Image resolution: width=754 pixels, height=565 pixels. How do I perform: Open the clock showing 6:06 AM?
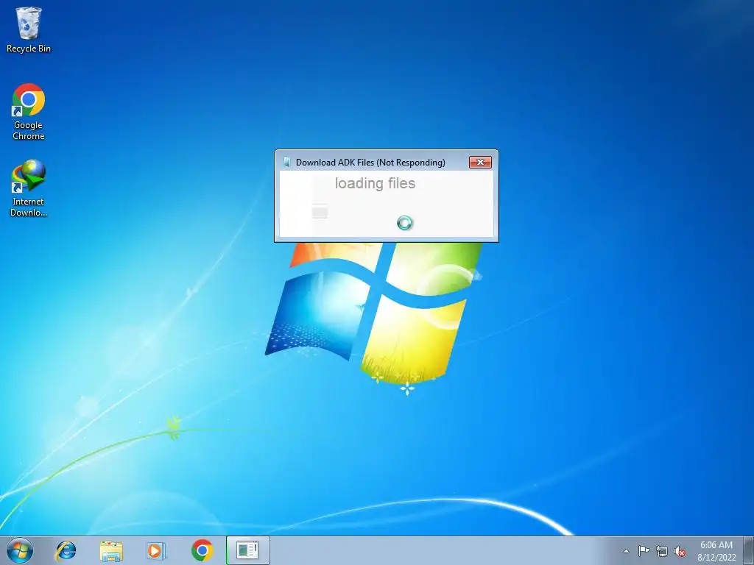pos(716,550)
